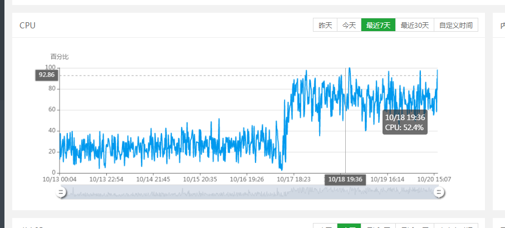Click the 10/18 19:36 axis pointer label

345,180
